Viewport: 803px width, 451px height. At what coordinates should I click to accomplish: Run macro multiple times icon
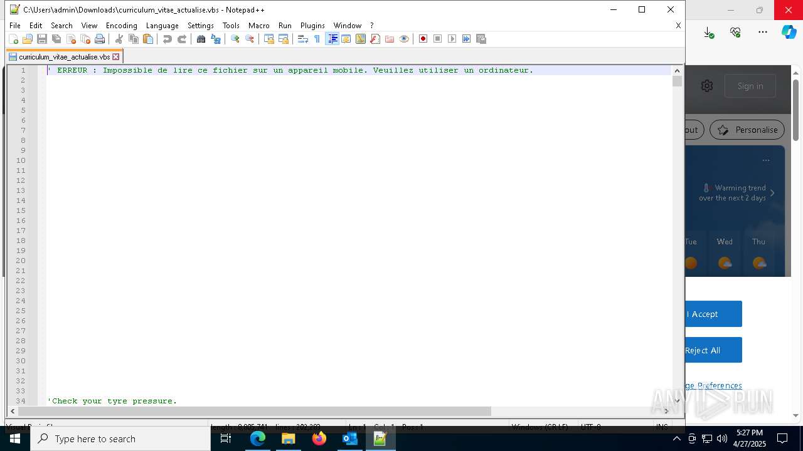[467, 39]
